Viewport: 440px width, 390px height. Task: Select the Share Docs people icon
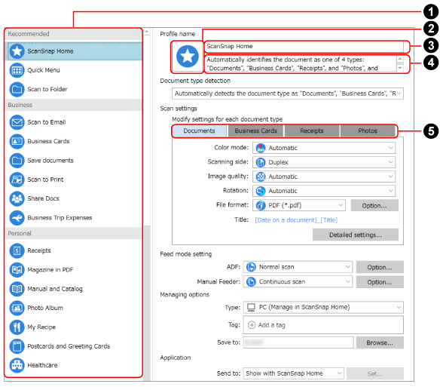point(17,198)
